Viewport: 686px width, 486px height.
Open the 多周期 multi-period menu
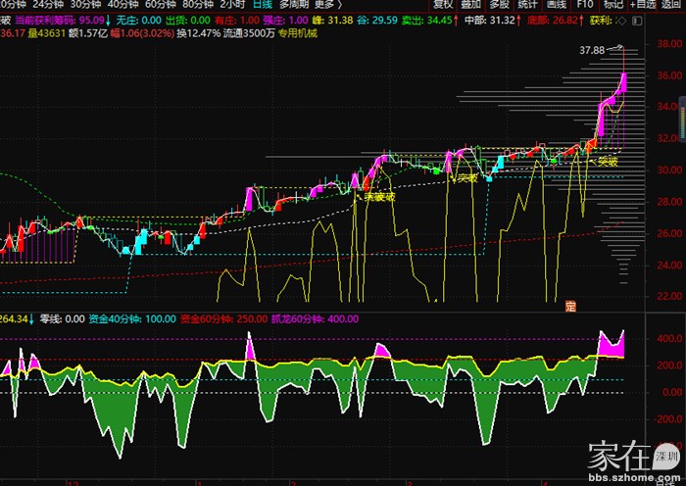pos(292,5)
